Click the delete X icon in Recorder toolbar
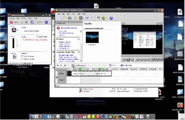The image size is (185, 120). click(26, 22)
